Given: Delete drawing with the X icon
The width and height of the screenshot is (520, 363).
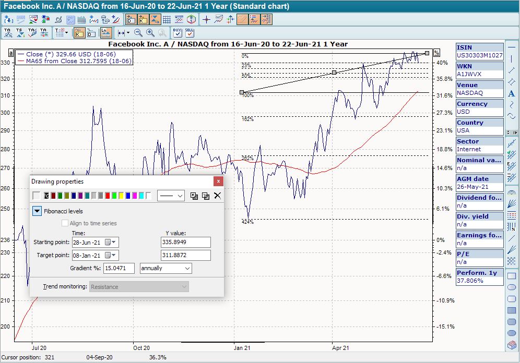Looking at the screenshot, I should (218, 196).
